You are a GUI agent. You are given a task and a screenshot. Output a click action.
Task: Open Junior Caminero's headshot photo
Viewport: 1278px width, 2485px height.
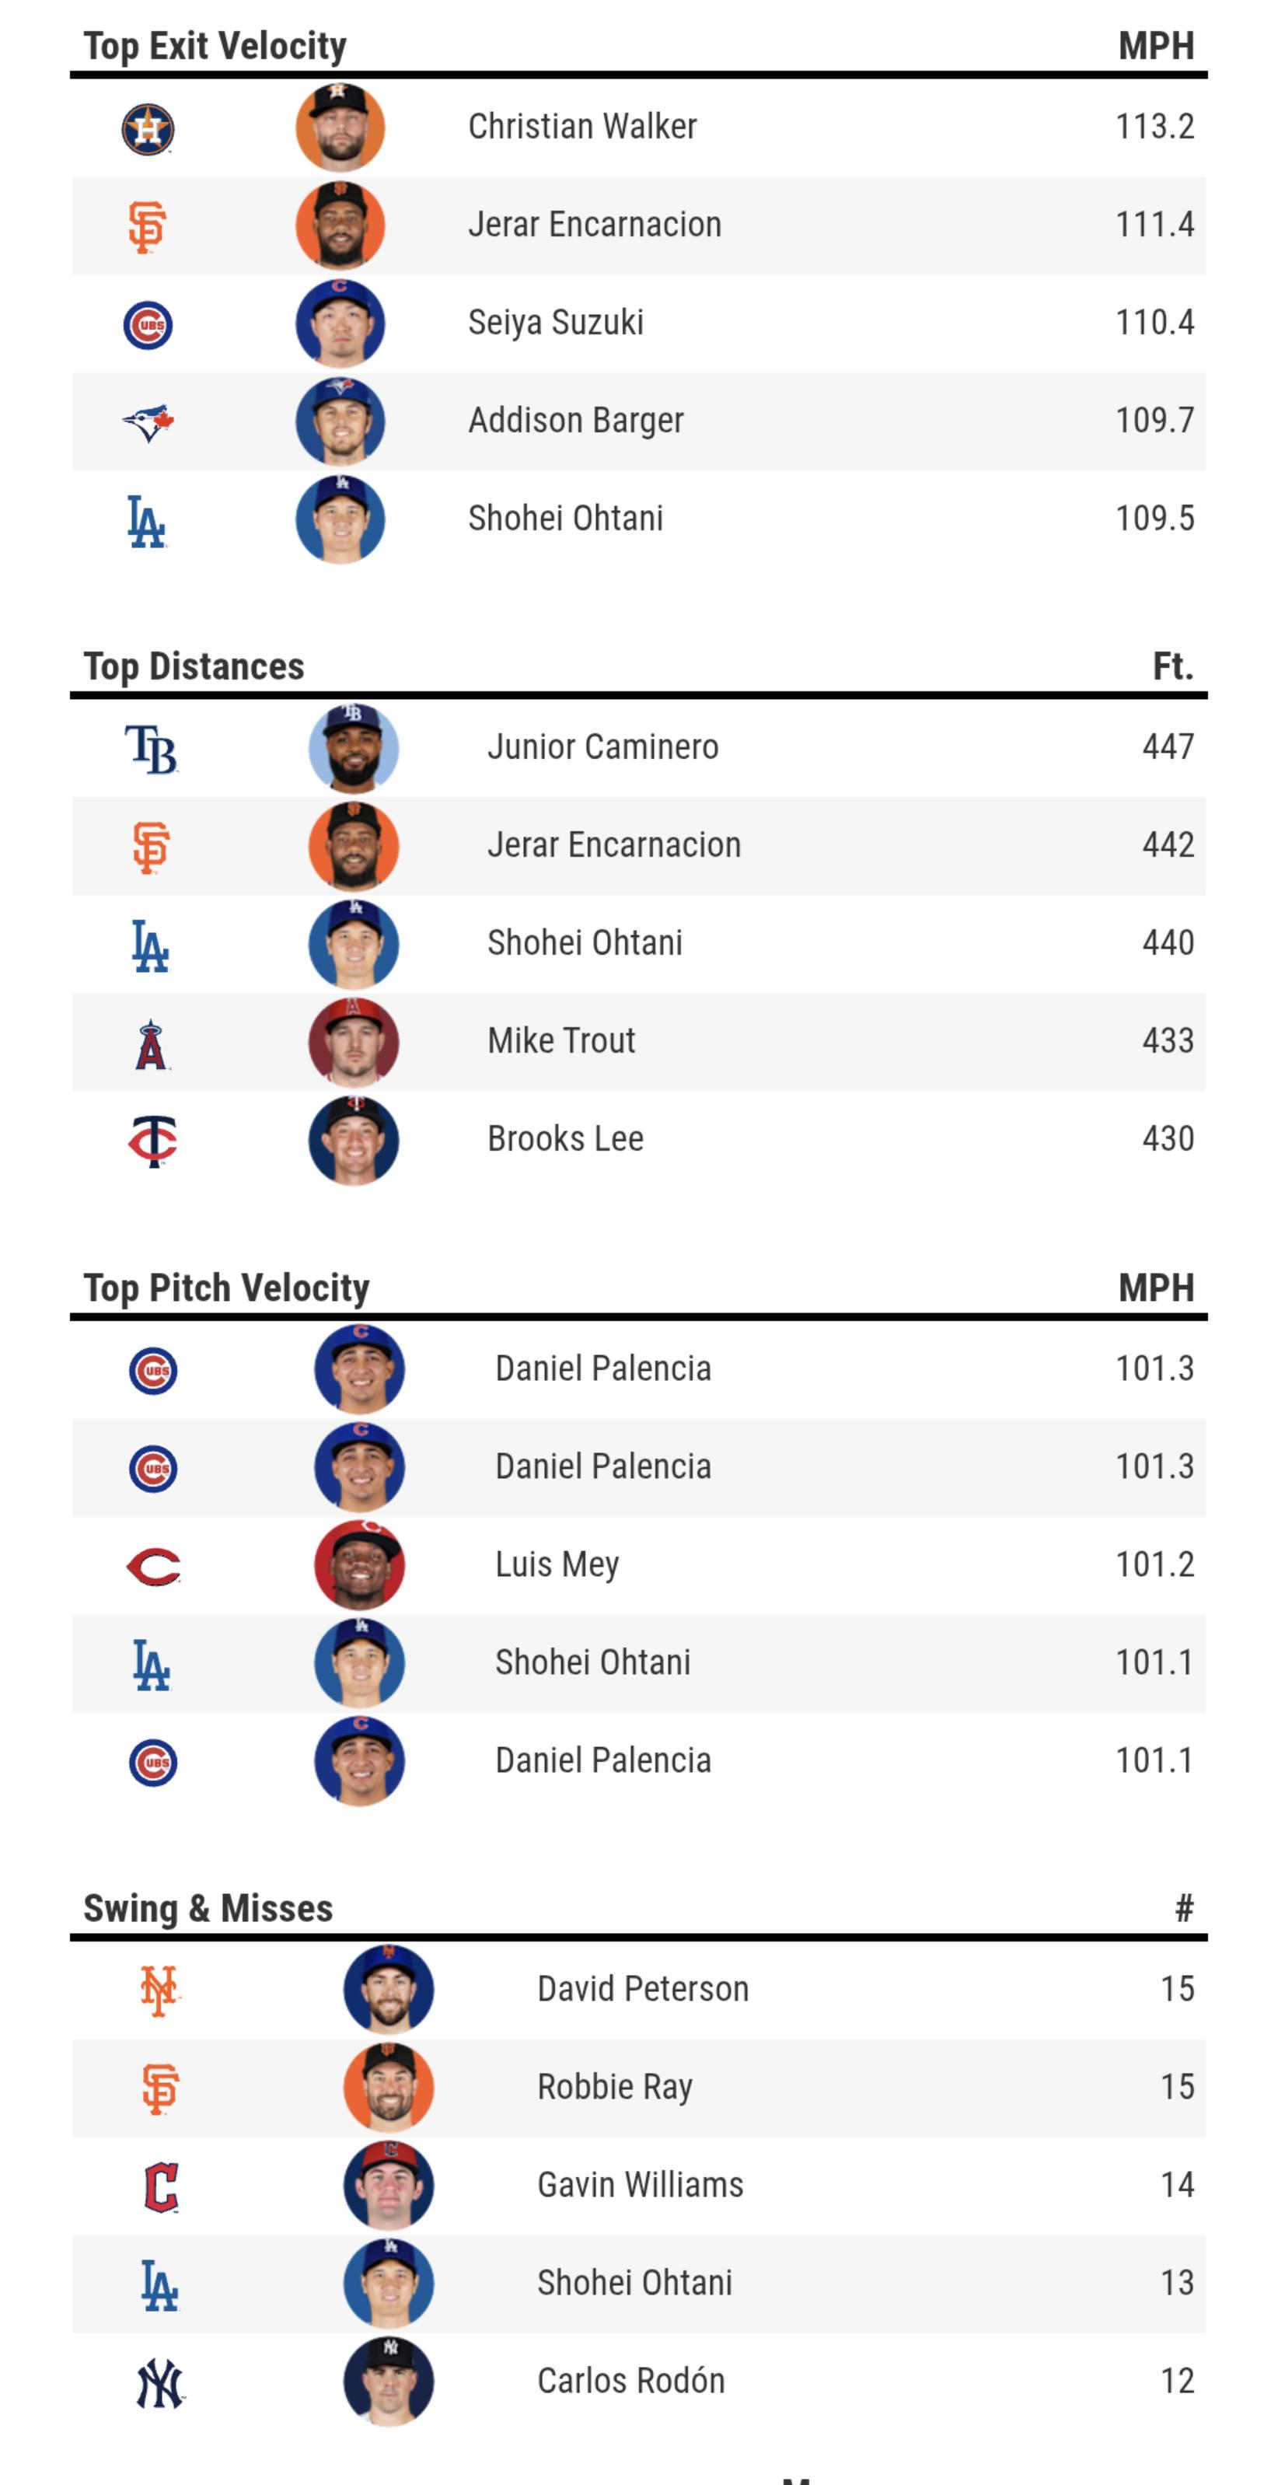click(x=353, y=749)
